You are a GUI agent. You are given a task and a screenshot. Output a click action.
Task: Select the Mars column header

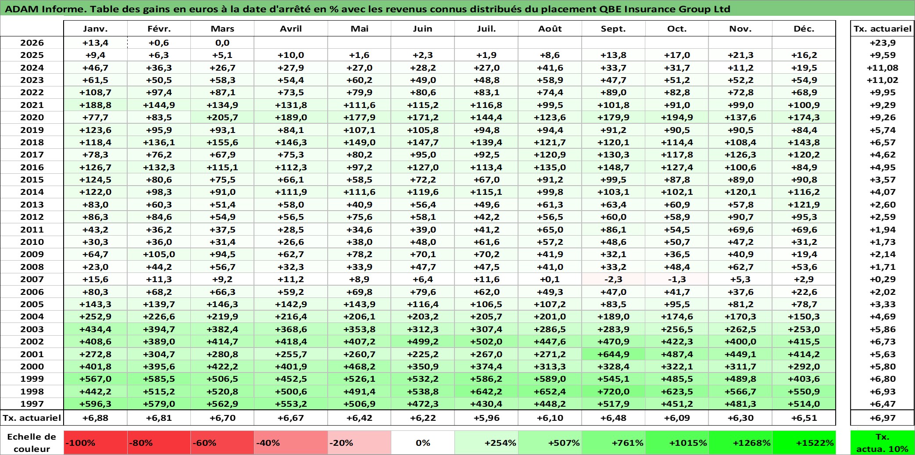pyautogui.click(x=222, y=29)
